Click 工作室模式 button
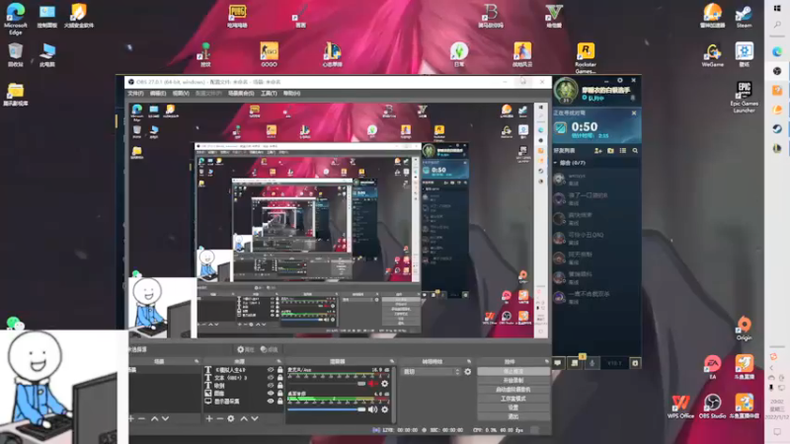The width and height of the screenshot is (790, 444). coord(513,399)
